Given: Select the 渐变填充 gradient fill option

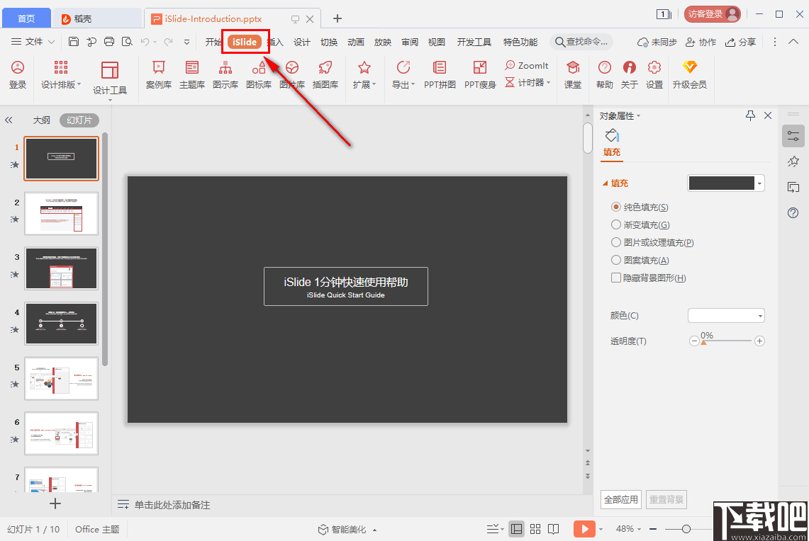Looking at the screenshot, I should (615, 224).
